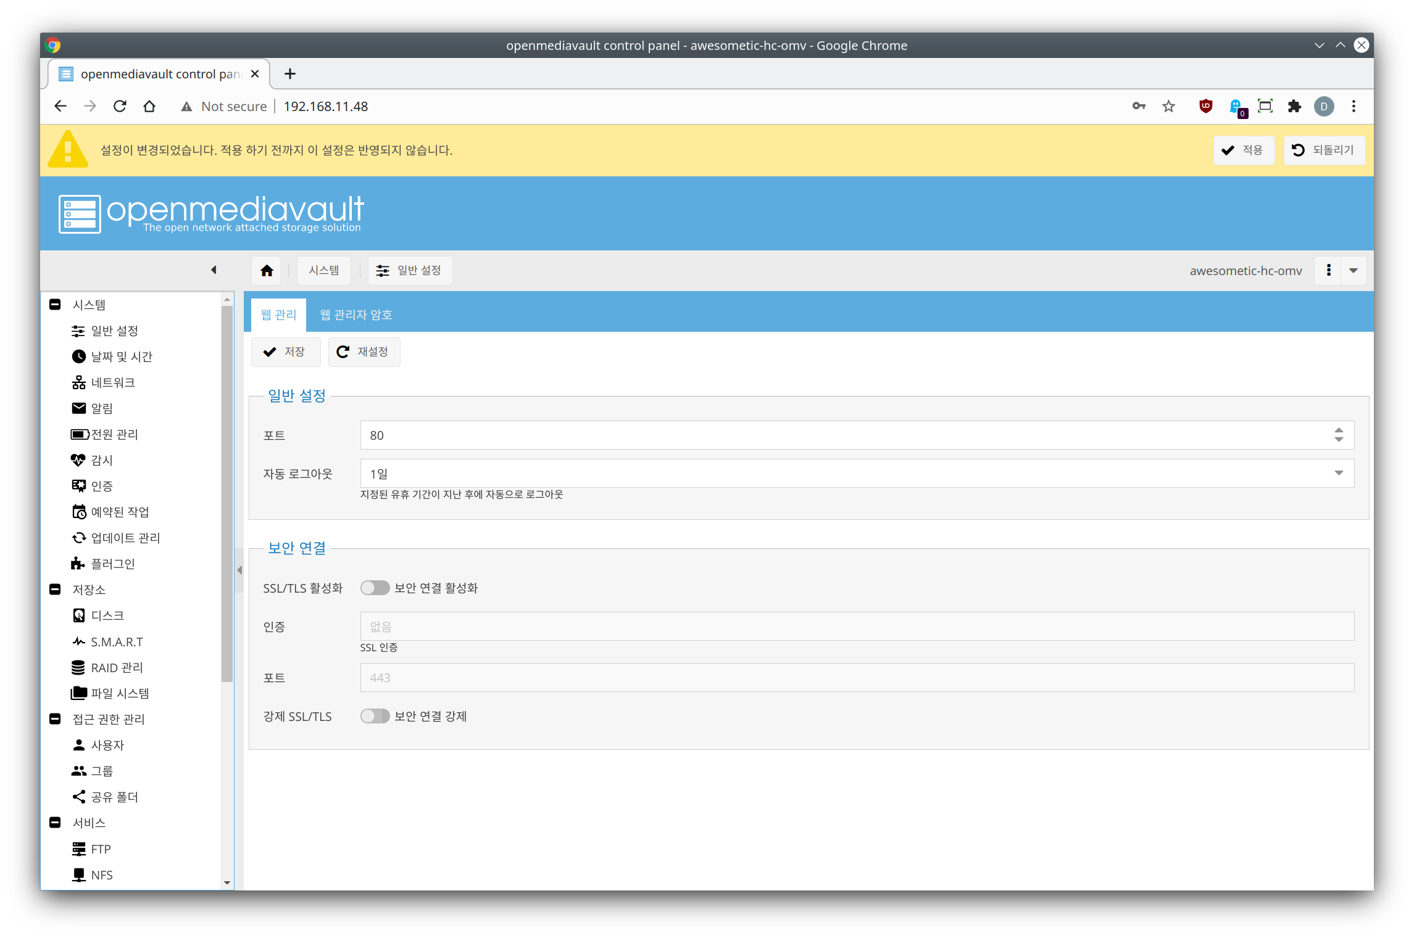Click the uBlock shield extension icon
The width and height of the screenshot is (1414, 938).
click(1205, 106)
